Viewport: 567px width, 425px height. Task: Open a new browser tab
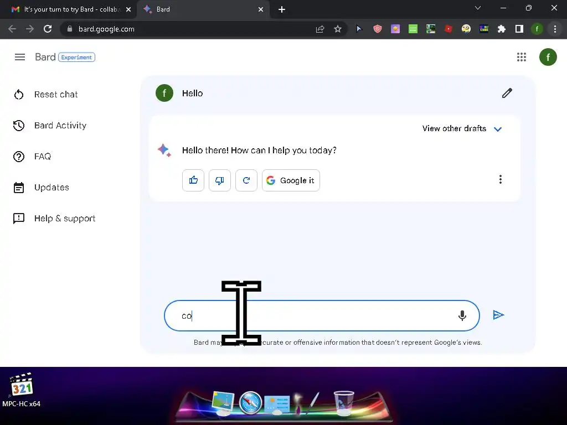click(x=282, y=10)
